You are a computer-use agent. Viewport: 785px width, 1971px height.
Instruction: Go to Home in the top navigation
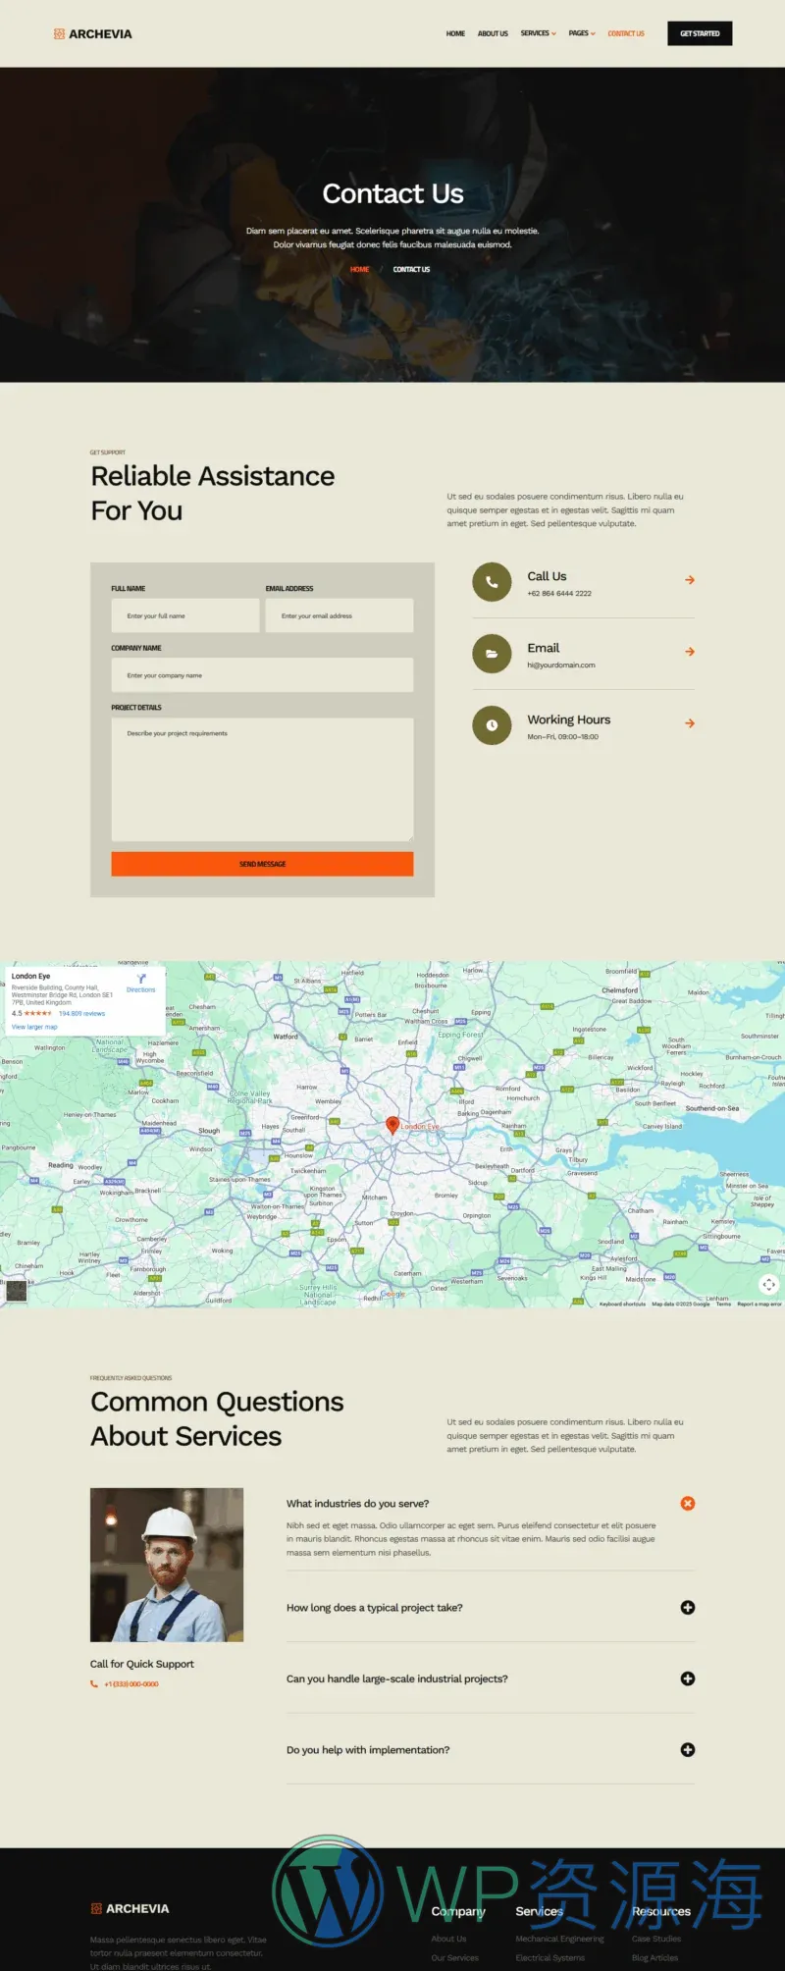tap(455, 33)
